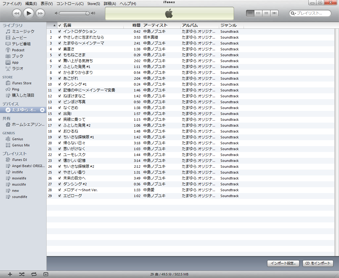Viewport: 339px width, 278px height.
Task: Uncheck track ももねこさま
Action: coord(60,55)
